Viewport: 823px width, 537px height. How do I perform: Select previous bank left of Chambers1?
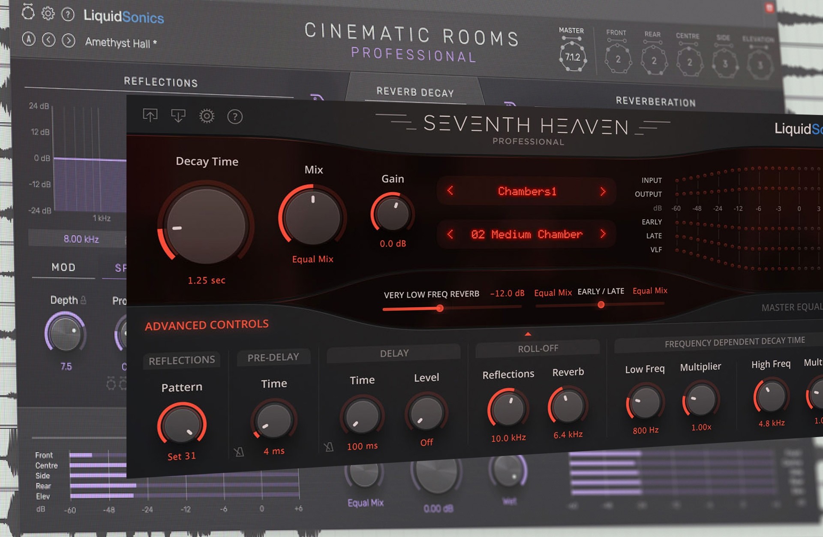pyautogui.click(x=450, y=190)
